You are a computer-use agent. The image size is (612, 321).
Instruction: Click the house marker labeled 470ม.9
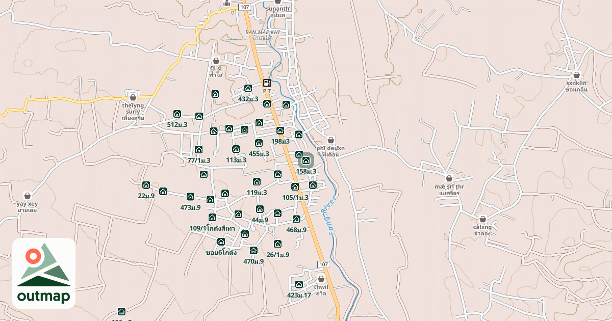pyautogui.click(x=253, y=251)
